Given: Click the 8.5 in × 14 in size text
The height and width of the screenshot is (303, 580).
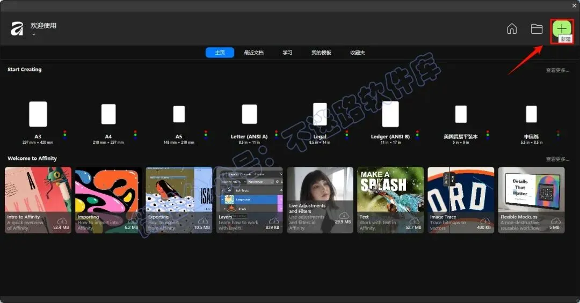Looking at the screenshot, I should pyautogui.click(x=320, y=142).
